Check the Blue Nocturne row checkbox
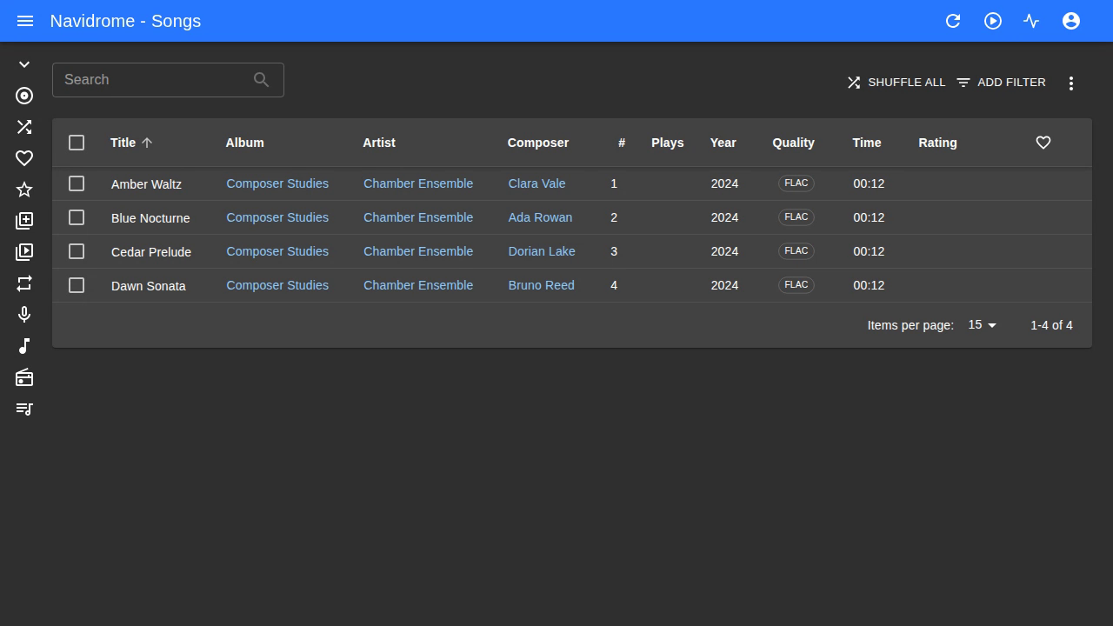 tap(77, 217)
